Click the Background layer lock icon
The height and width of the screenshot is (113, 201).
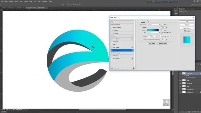200,92
